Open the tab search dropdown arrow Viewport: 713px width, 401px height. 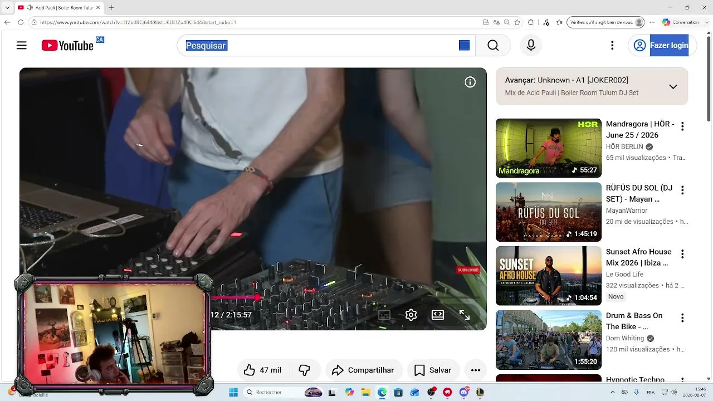tap(7, 8)
